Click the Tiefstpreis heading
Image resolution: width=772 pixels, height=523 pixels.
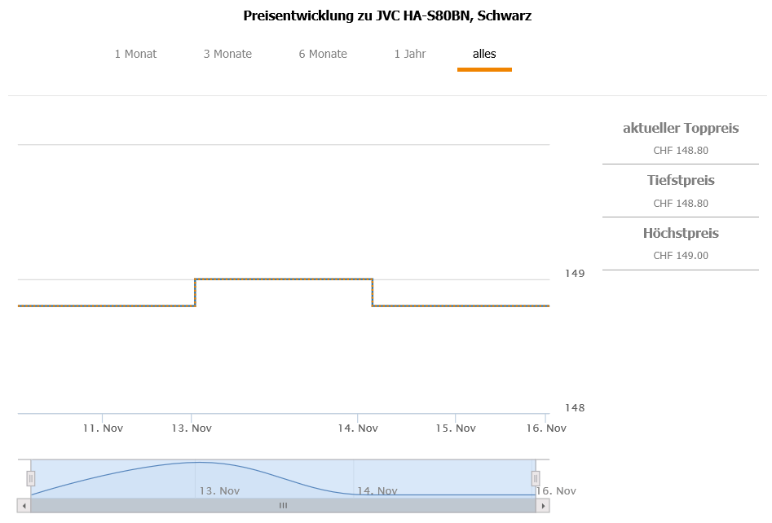(x=681, y=180)
